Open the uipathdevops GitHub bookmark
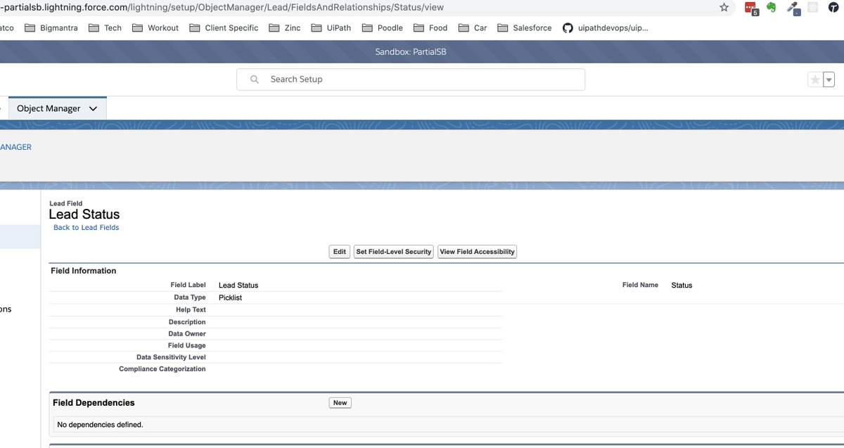Viewport: 844px width, 448px height. tap(605, 28)
